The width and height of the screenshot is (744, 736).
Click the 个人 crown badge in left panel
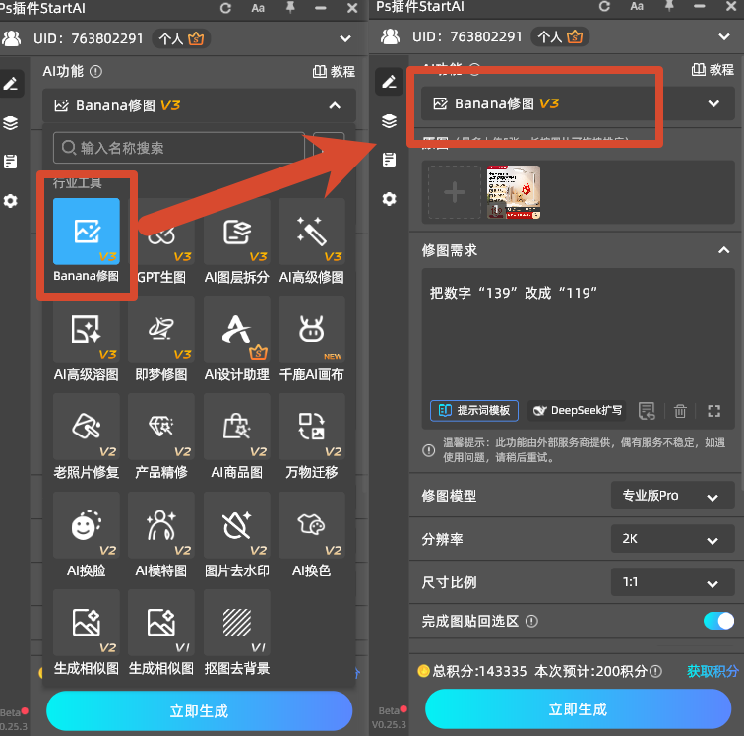pos(181,38)
